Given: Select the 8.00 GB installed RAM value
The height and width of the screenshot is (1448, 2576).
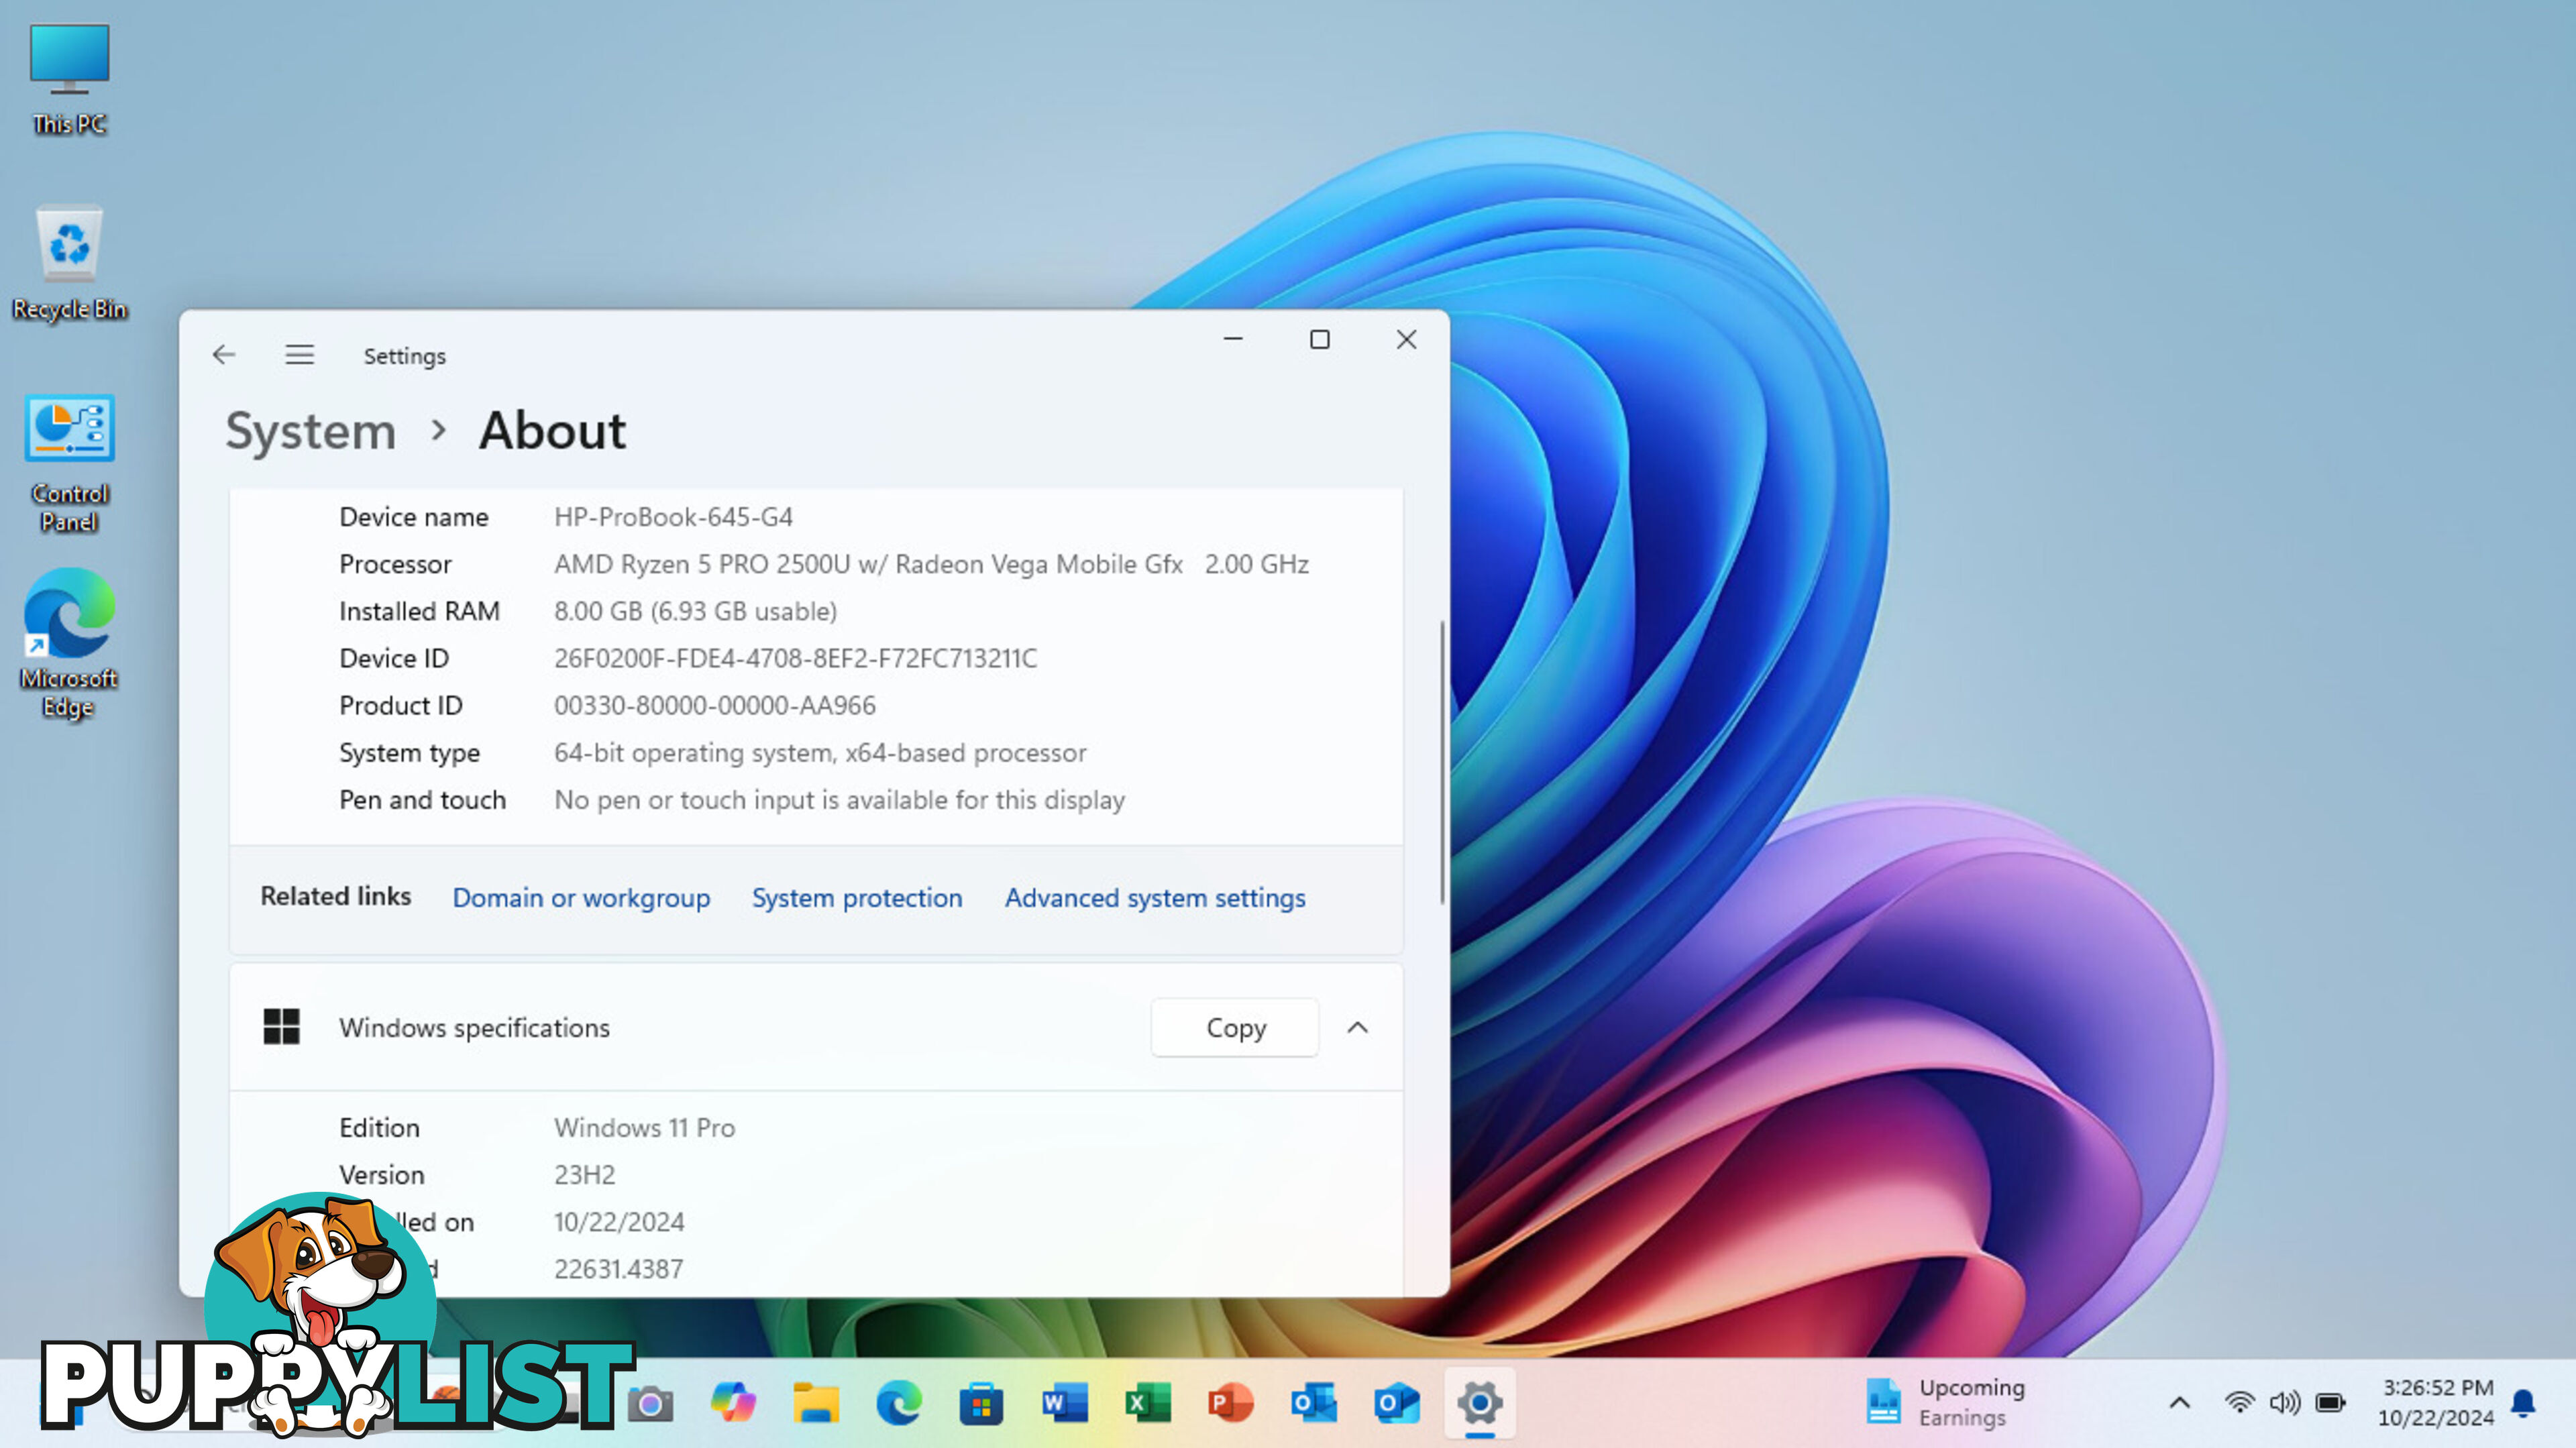Looking at the screenshot, I should coord(695,611).
